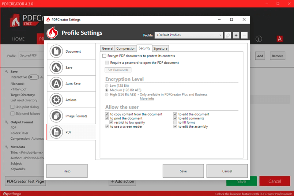Image resolution: width=294 pixels, height=196 pixels.
Task: Uncheck allow to edit the document
Action: 175,114
